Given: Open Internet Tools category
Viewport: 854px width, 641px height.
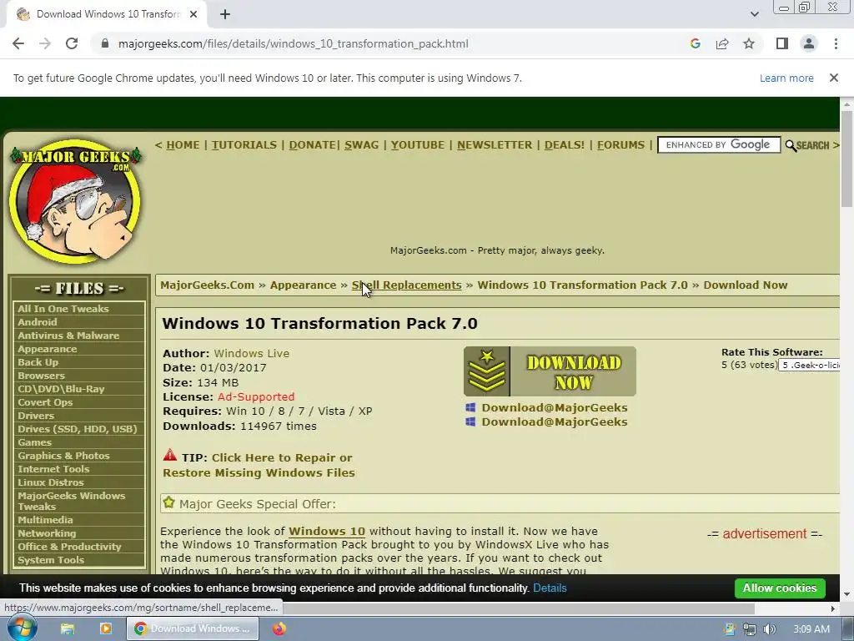Looking at the screenshot, I should click(x=53, y=469).
